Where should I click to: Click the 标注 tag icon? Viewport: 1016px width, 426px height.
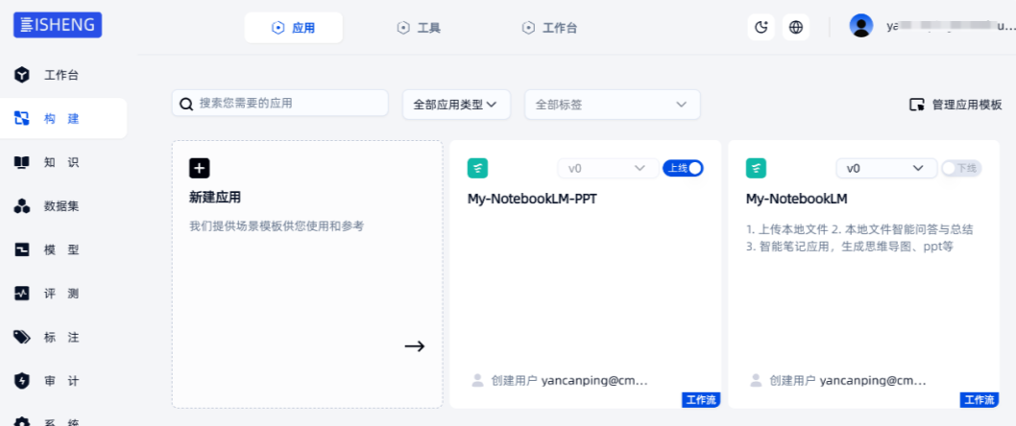(x=22, y=338)
